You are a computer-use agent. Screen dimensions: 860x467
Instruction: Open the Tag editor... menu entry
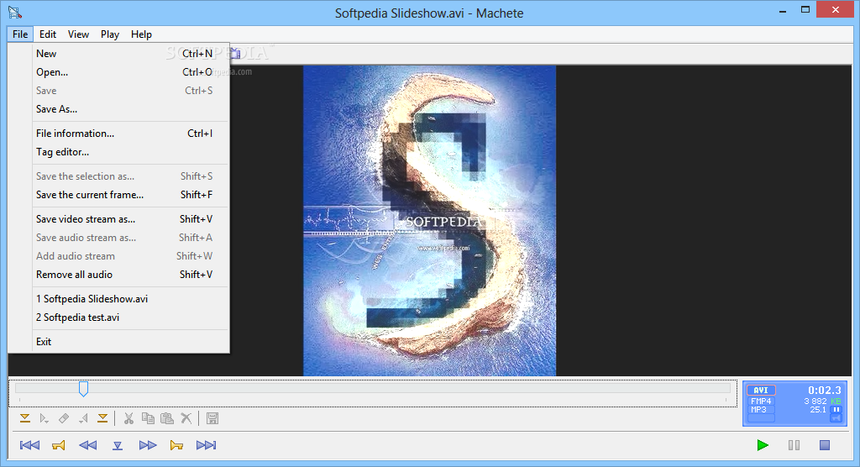pyautogui.click(x=130, y=152)
